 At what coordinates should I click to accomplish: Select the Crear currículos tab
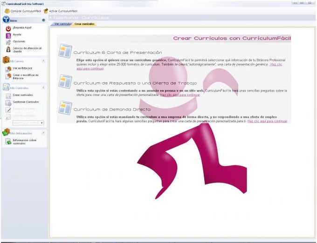pyautogui.click(x=84, y=24)
